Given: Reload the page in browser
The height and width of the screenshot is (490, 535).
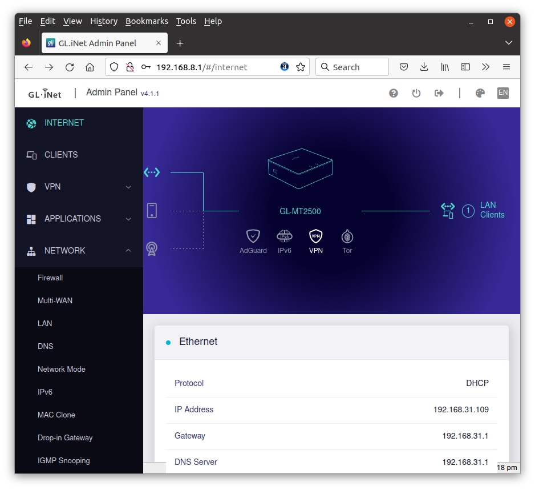Looking at the screenshot, I should tap(70, 67).
